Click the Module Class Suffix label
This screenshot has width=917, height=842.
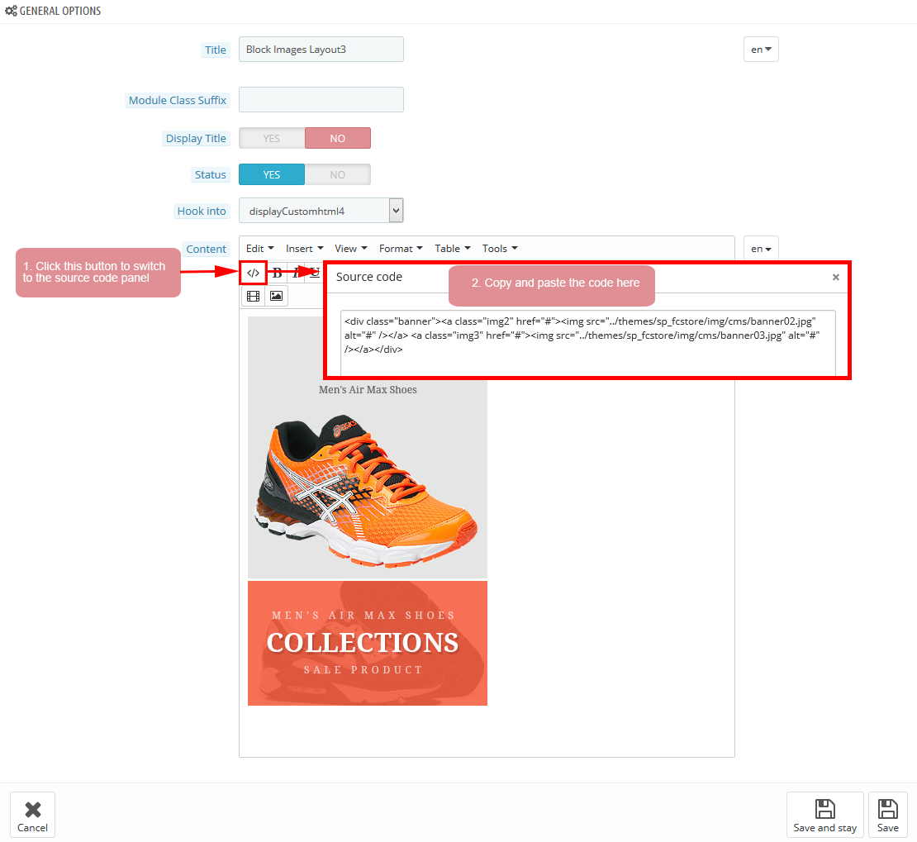click(177, 100)
